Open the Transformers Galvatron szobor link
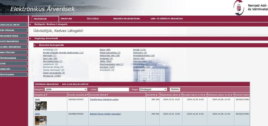This screenshot has width=268, height=126. pos(104,99)
